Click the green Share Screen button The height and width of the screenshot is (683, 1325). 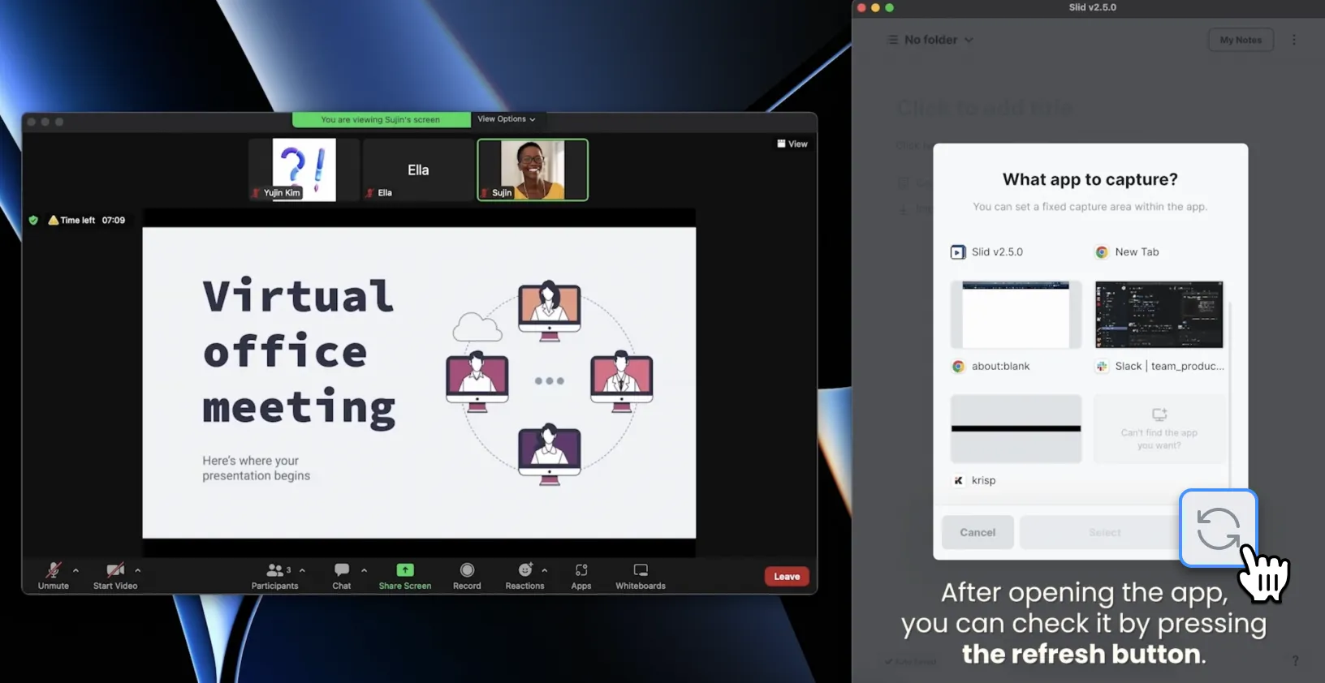405,575
